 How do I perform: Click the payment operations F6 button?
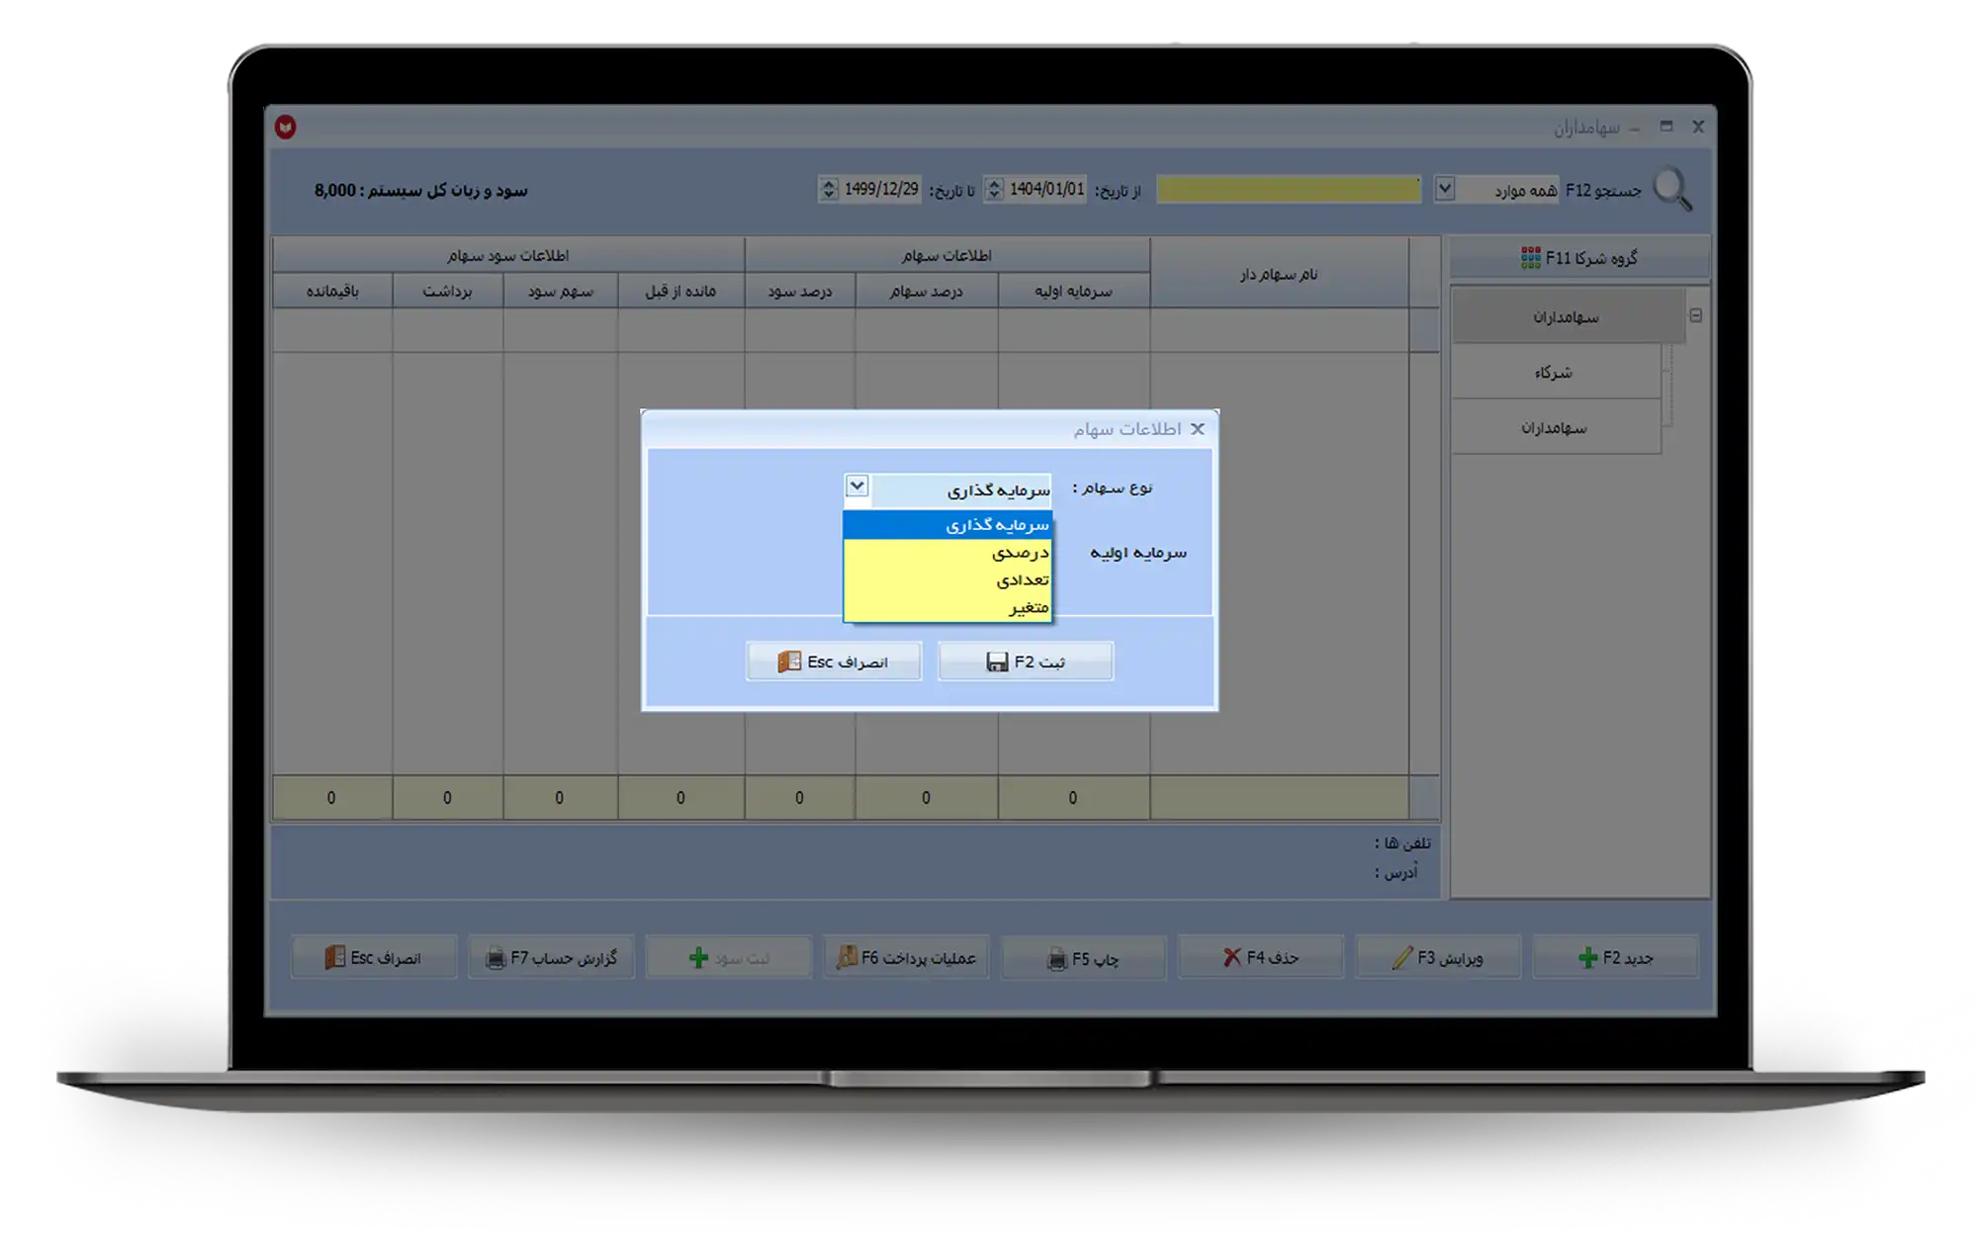click(906, 957)
